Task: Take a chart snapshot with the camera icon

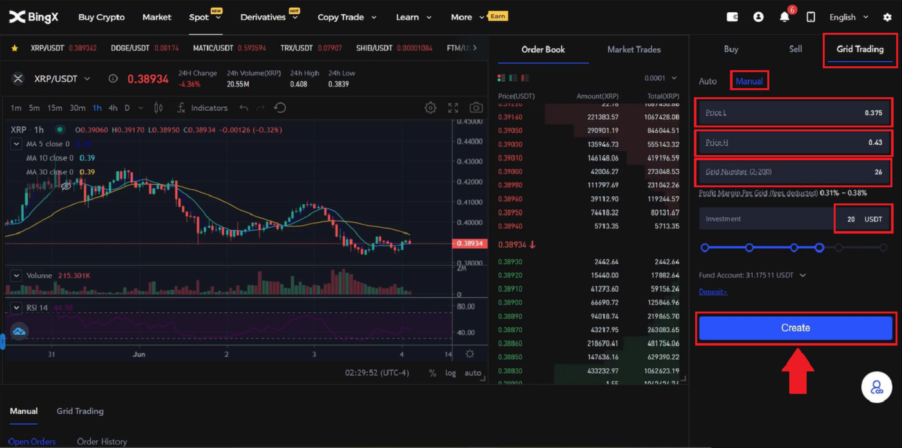Action: point(475,107)
